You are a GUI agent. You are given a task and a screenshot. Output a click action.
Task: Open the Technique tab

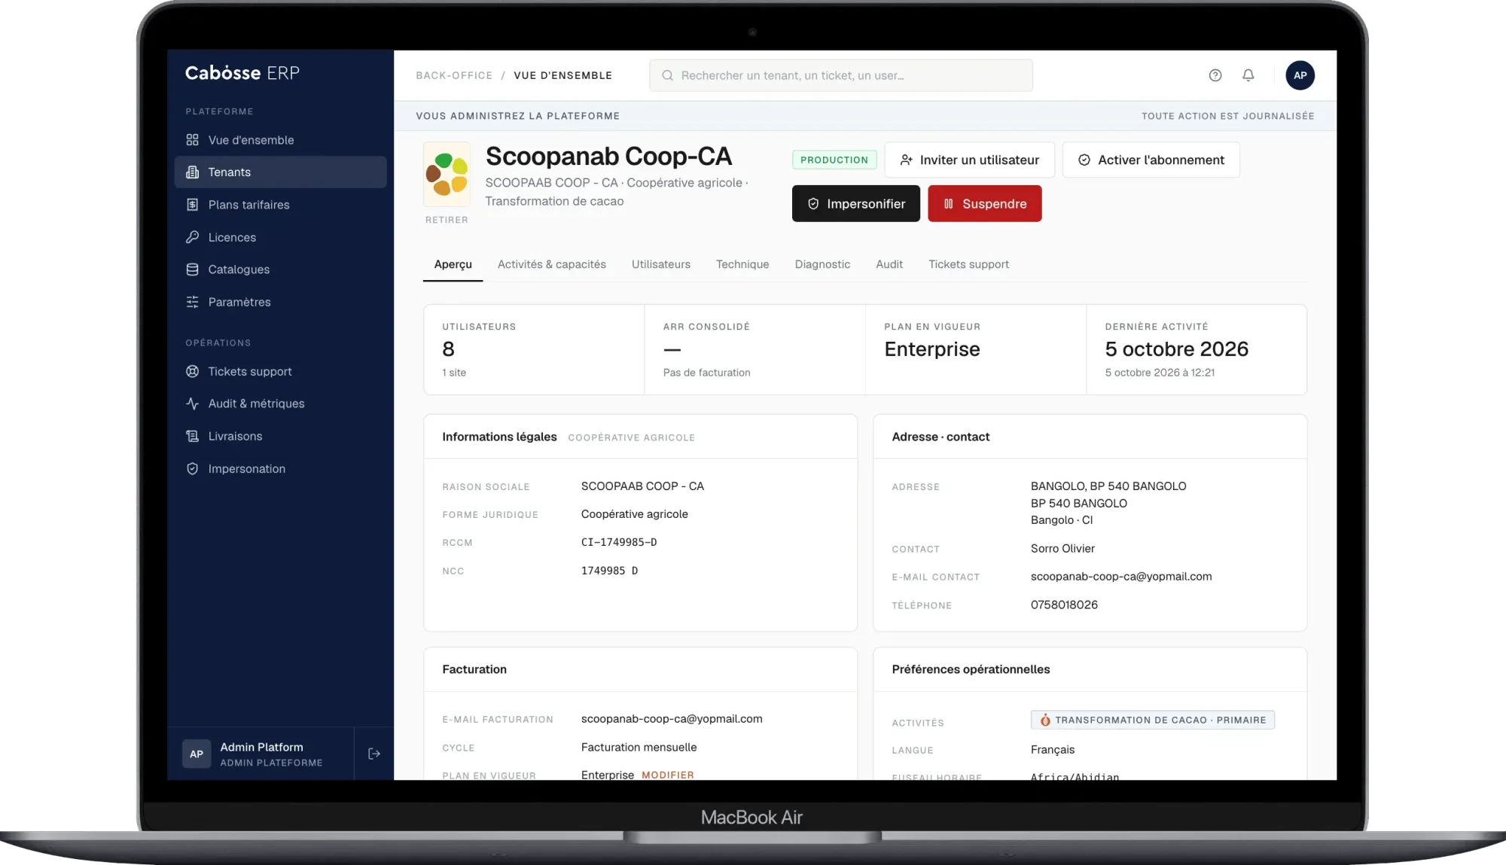[742, 264]
